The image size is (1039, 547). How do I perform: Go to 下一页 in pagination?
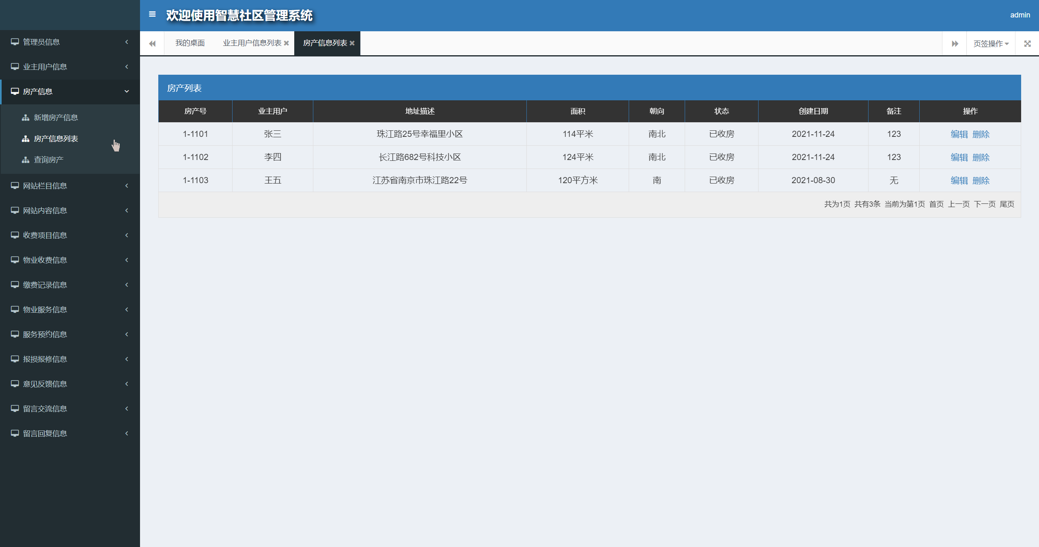click(x=985, y=204)
